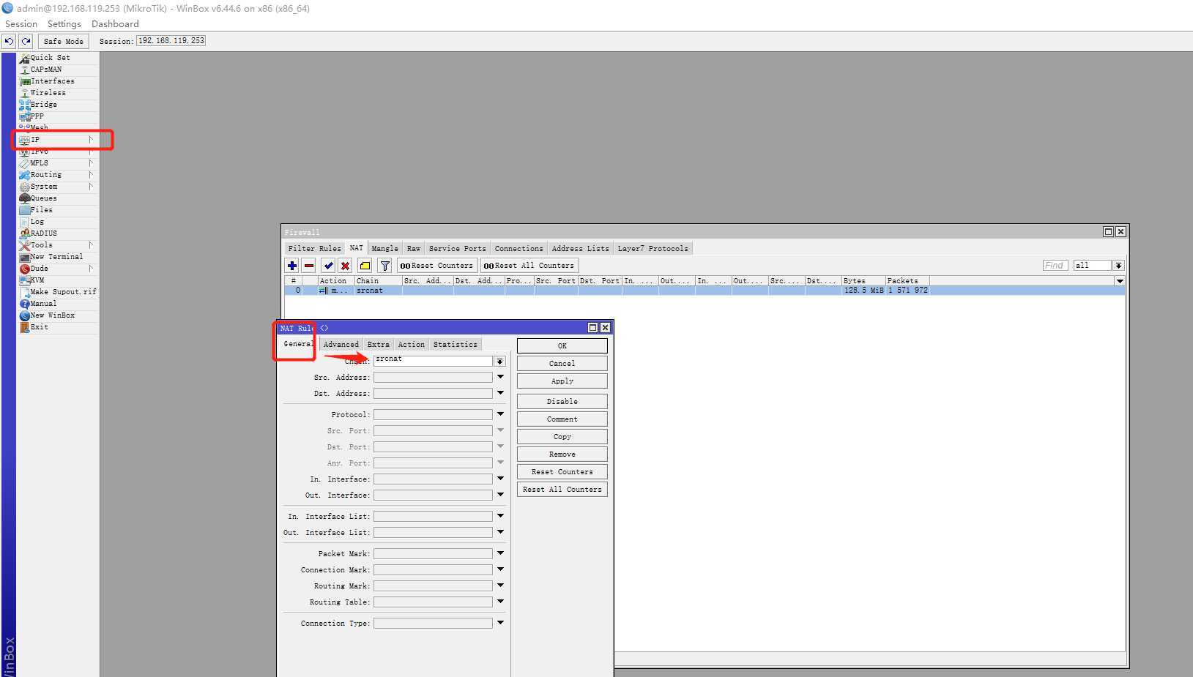Expand the Tools submenu
Viewport: 1193px width, 677px height.
(x=91, y=245)
